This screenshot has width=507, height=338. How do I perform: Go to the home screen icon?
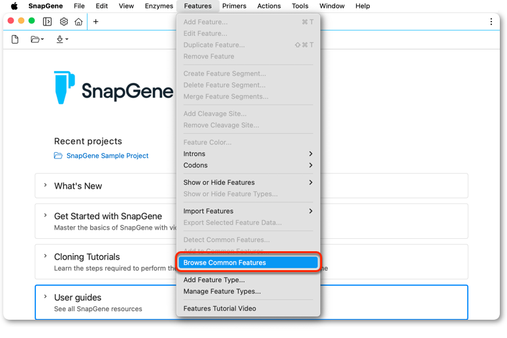coord(78,22)
